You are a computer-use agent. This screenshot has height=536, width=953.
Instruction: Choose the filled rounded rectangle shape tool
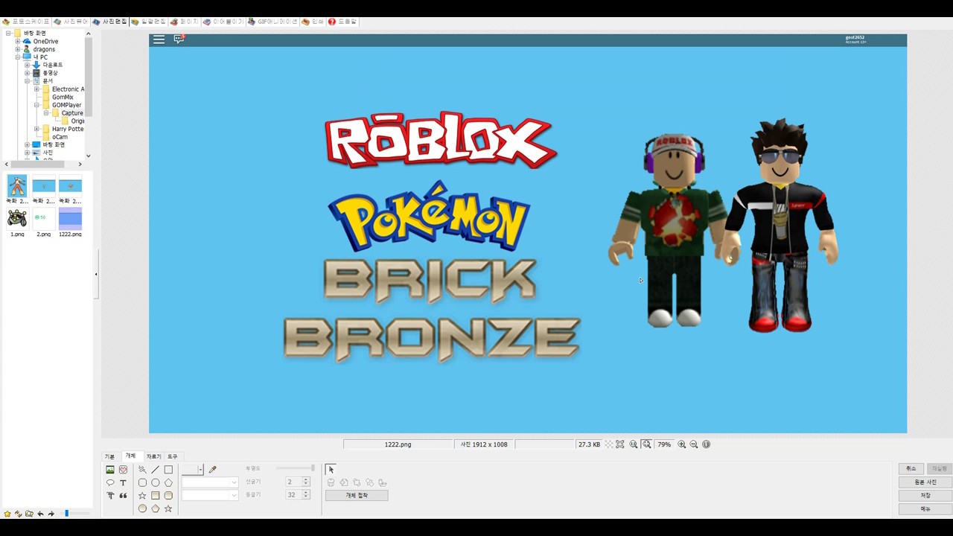click(x=168, y=495)
